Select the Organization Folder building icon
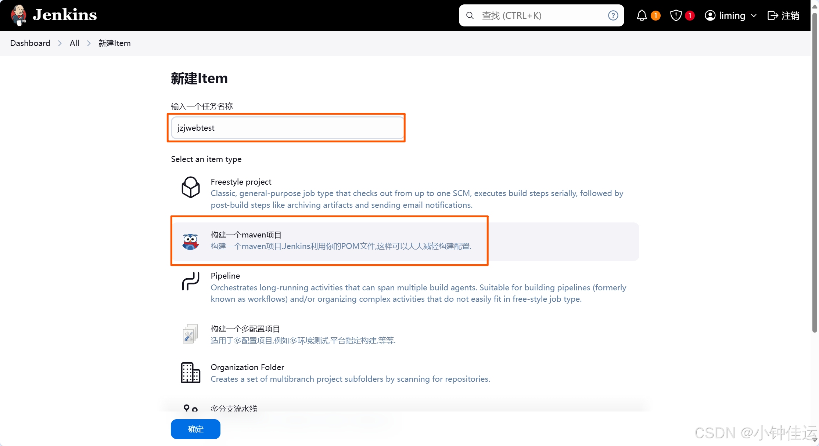 (191, 373)
